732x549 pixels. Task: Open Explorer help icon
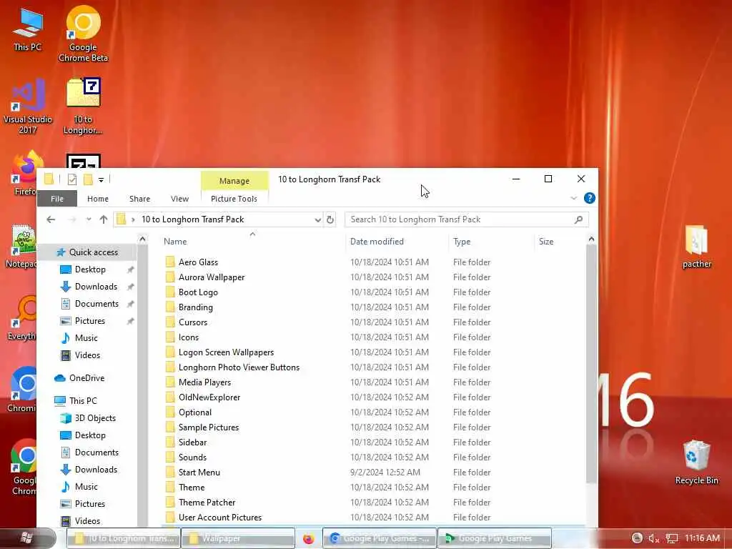[589, 199]
